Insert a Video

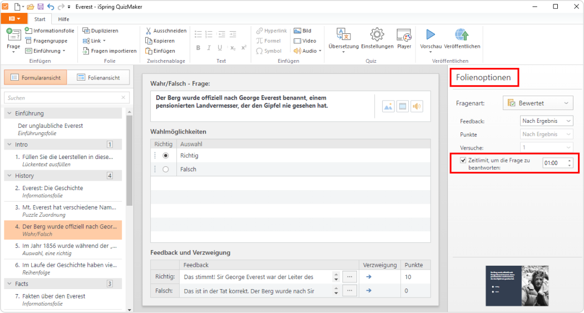click(x=305, y=41)
